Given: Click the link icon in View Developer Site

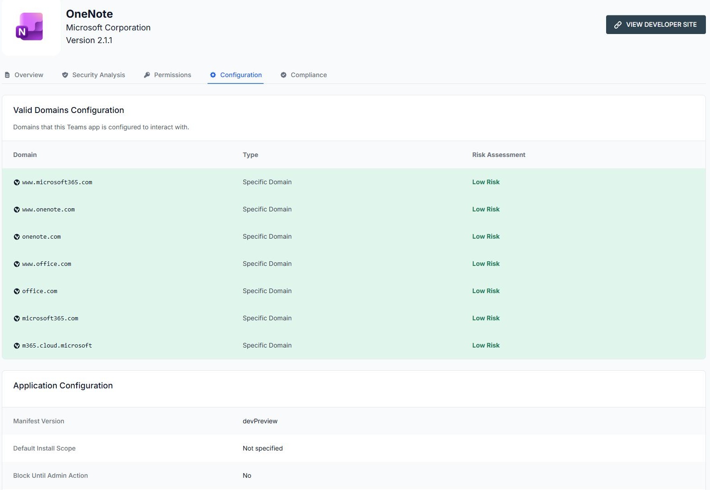Looking at the screenshot, I should coord(617,25).
